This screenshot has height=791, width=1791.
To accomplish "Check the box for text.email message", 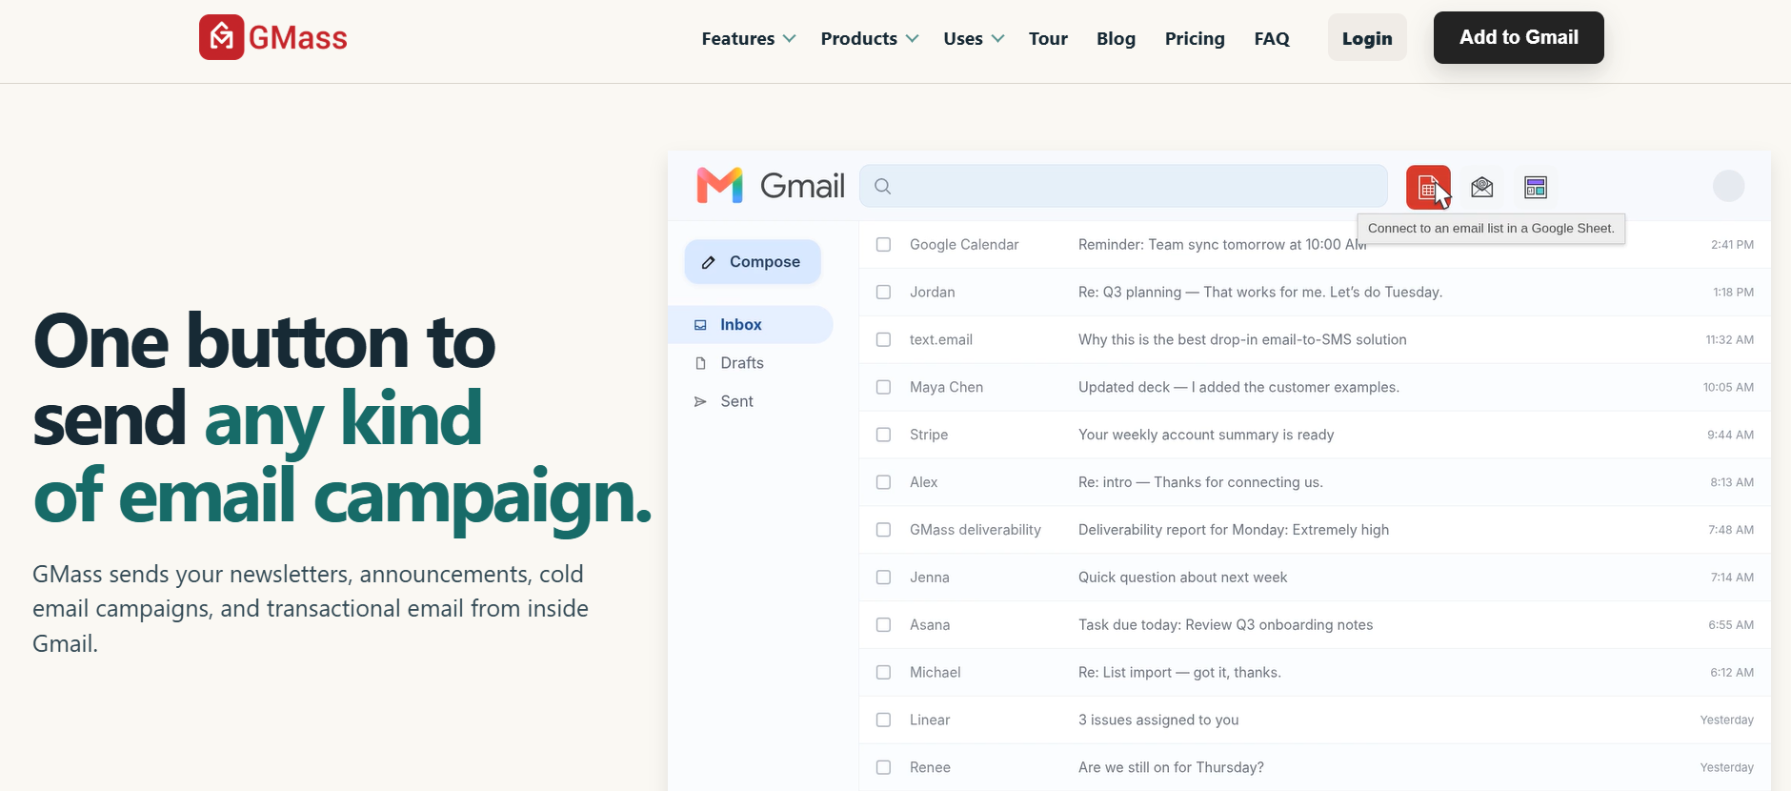I will [x=883, y=340].
